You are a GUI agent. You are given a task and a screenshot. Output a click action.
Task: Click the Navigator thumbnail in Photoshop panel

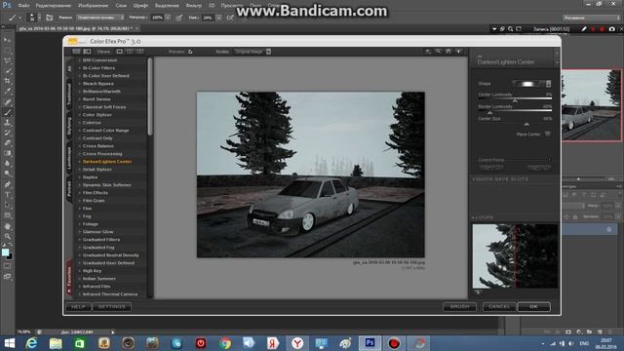[x=591, y=105]
